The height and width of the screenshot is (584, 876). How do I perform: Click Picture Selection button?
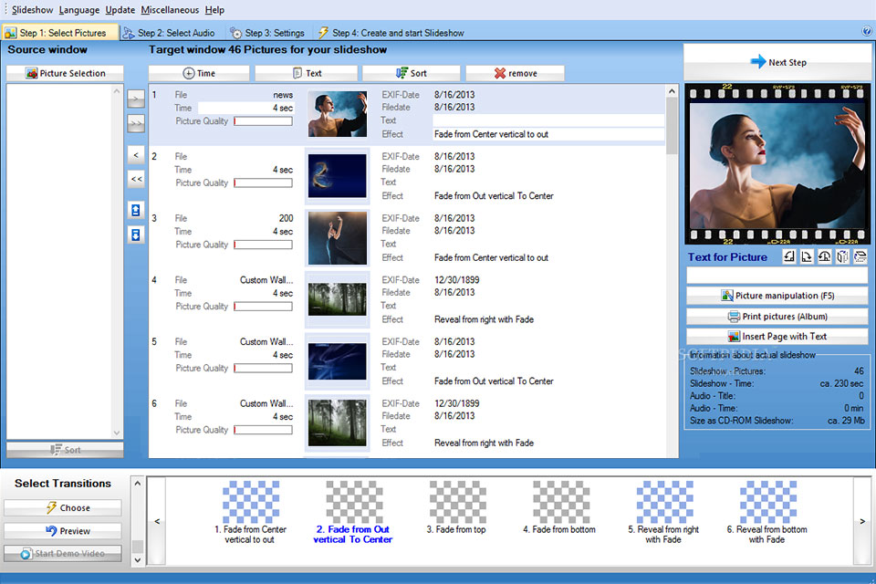(65, 73)
